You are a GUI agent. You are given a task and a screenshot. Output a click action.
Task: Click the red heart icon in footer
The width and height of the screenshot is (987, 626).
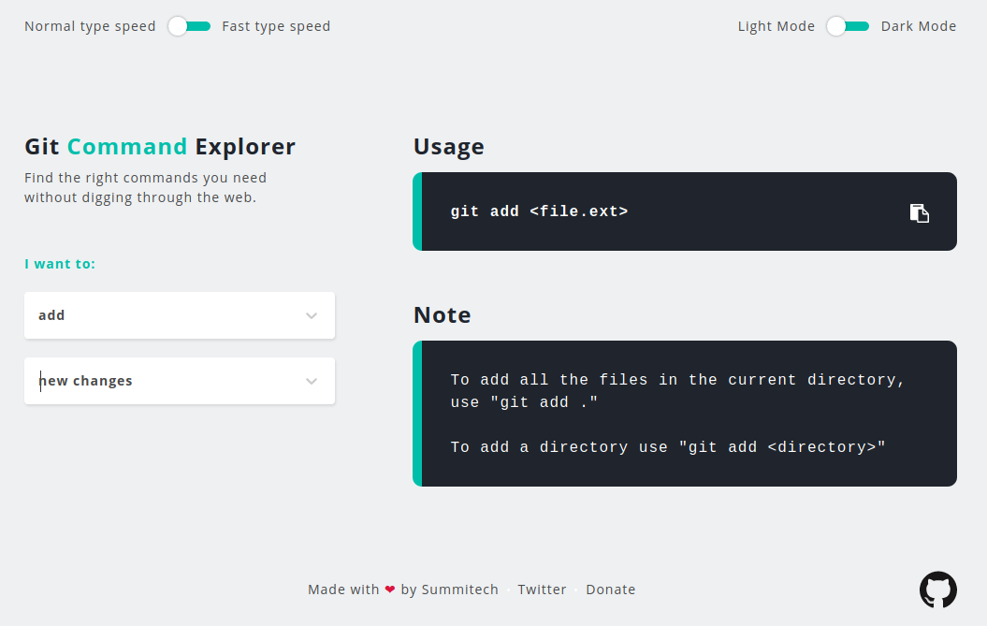(390, 590)
